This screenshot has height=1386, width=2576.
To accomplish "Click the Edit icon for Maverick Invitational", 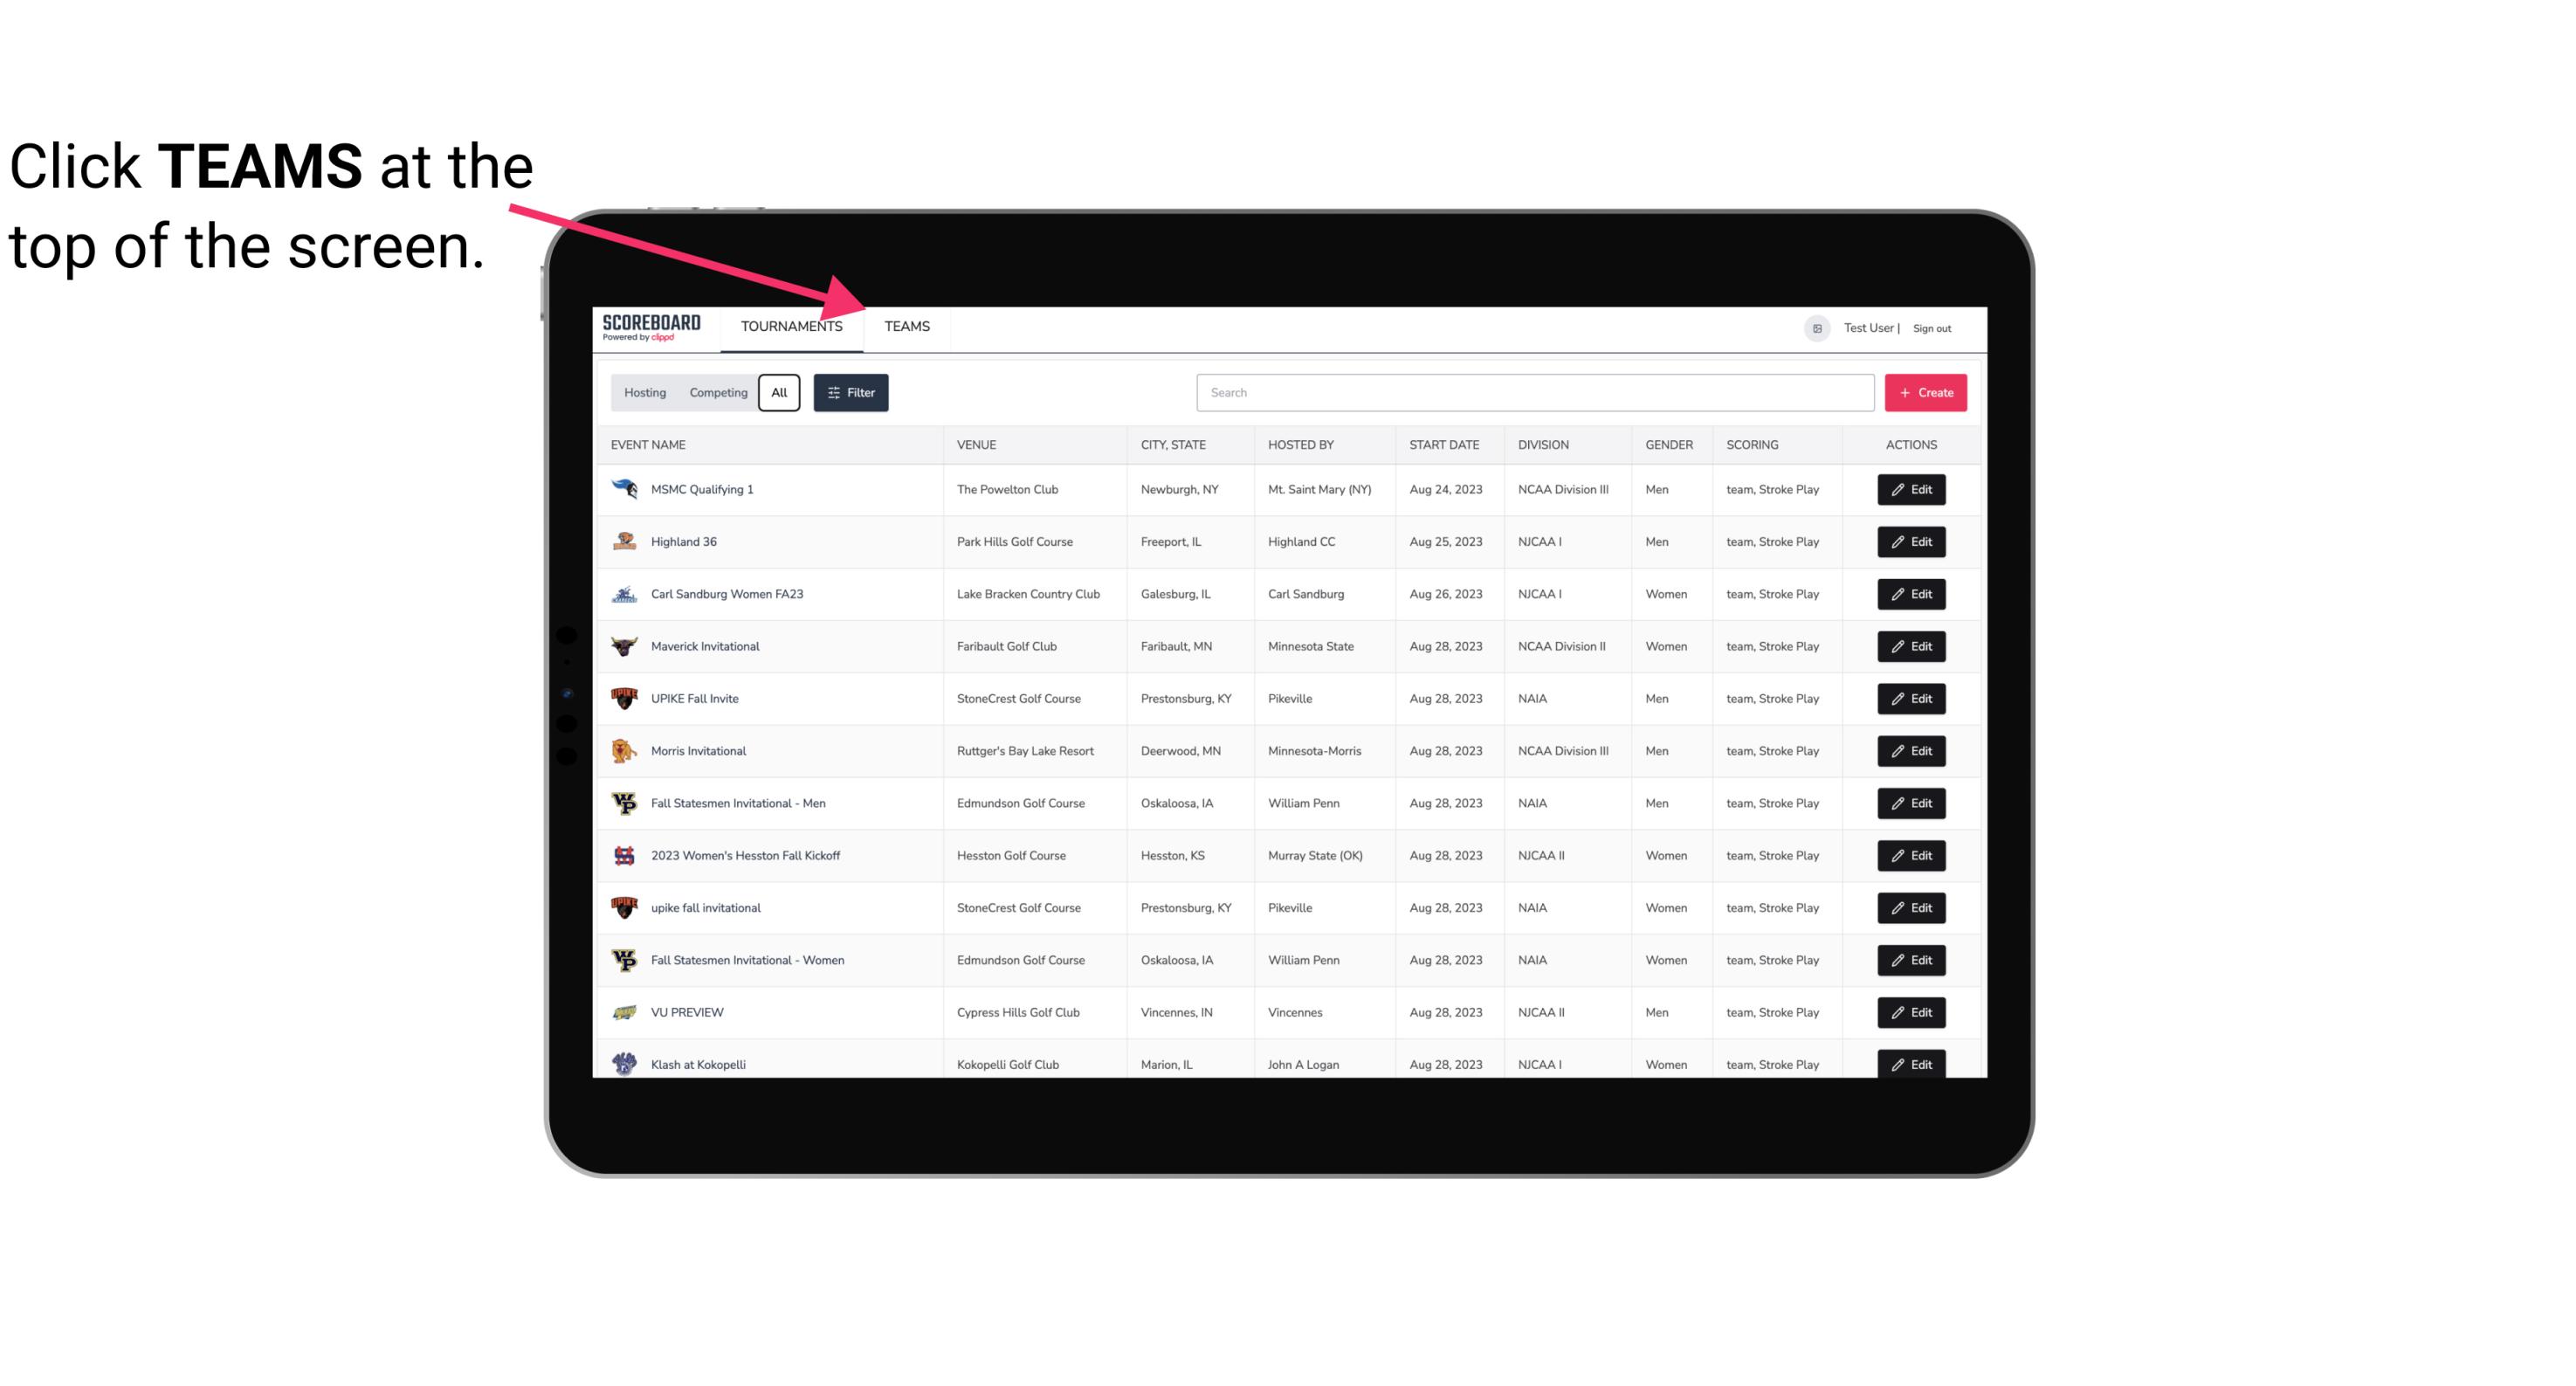I will 1911,645.
